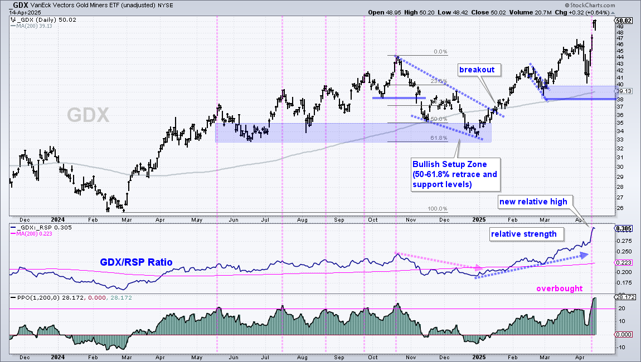This screenshot has width=641, height=362.
Task: Click the pink 'overbought' text
Action: tap(559, 288)
